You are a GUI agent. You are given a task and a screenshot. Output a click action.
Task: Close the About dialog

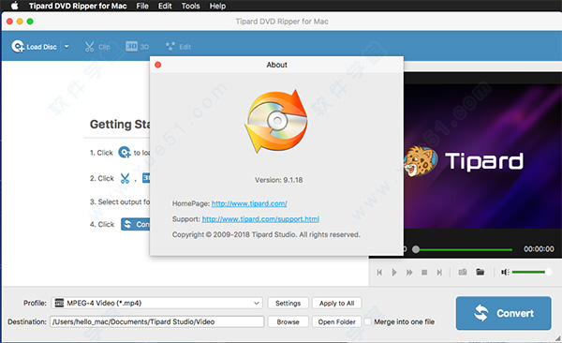pos(157,65)
